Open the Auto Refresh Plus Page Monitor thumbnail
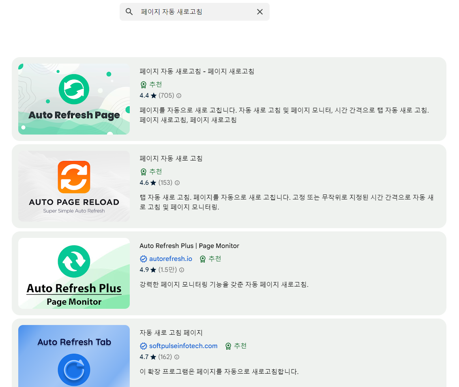 pyautogui.click(x=74, y=273)
